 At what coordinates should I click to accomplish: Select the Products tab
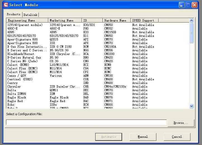(13, 14)
